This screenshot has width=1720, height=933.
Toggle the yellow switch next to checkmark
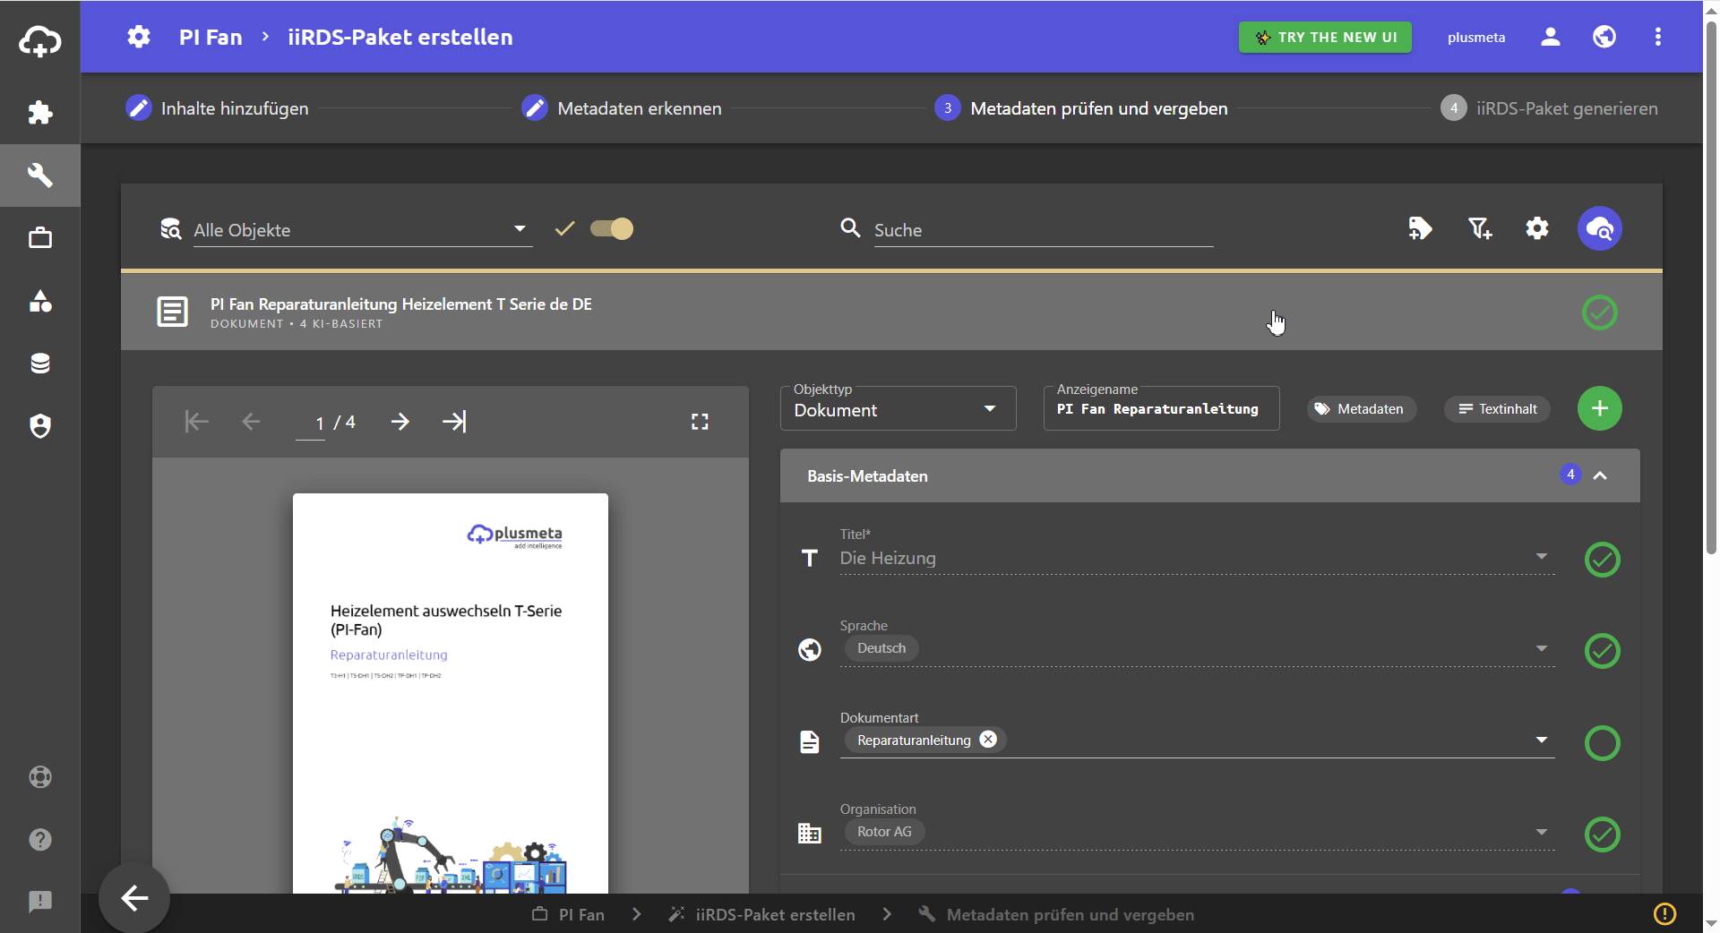click(x=612, y=229)
